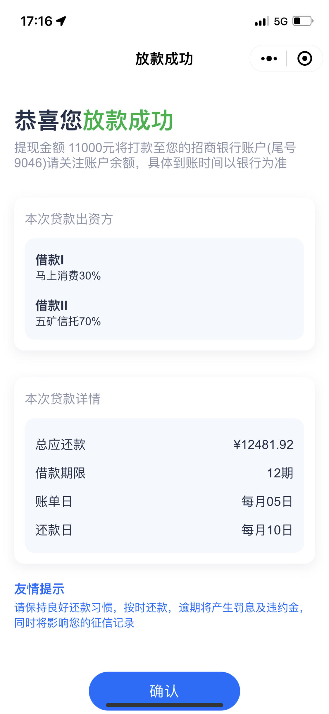Image resolution: width=329 pixels, height=714 pixels.
Task: Tap the 放款成功 page title
Action: 164,59
